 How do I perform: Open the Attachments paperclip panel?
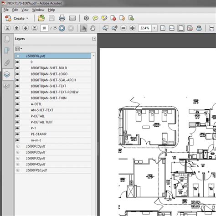coord(7,62)
